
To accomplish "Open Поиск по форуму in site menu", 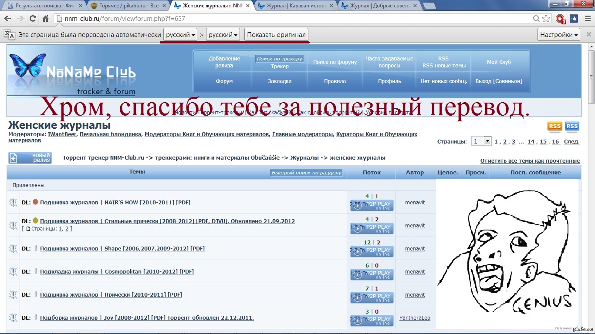I will [335, 62].
